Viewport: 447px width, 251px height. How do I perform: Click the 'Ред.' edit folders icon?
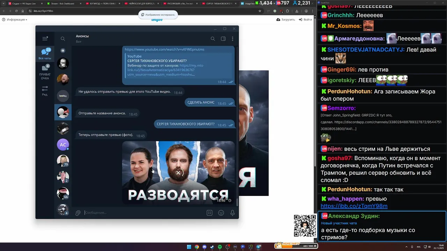(45, 91)
